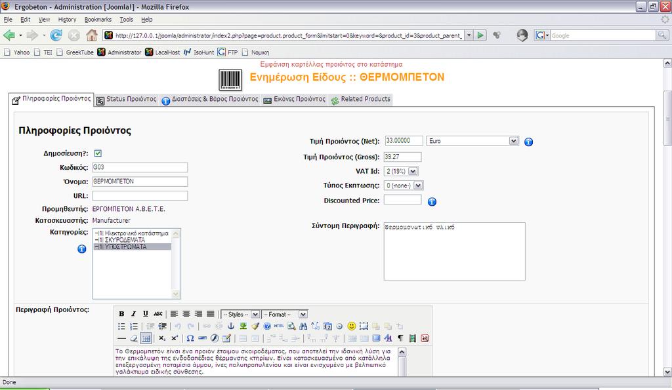The height and width of the screenshot is (390, 672).
Task: Open the IsoHunt bookmark
Action: tap(199, 52)
